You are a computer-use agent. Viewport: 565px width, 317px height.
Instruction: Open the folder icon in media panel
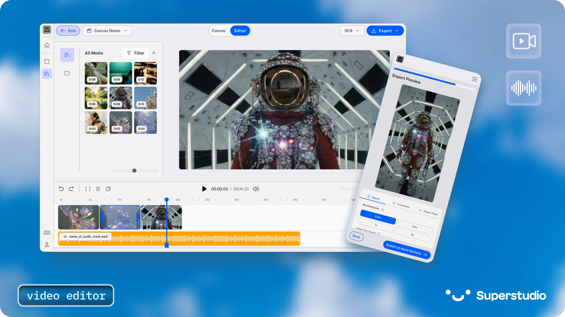67,73
